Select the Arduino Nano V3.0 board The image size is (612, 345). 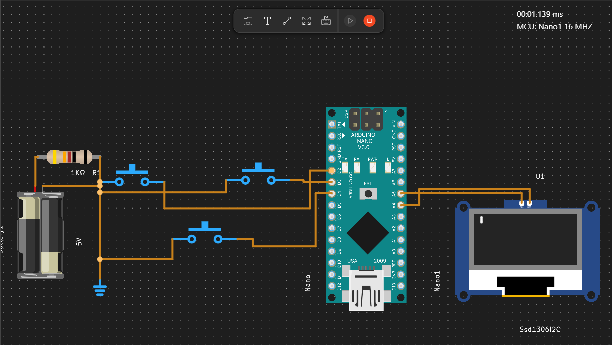click(x=366, y=205)
